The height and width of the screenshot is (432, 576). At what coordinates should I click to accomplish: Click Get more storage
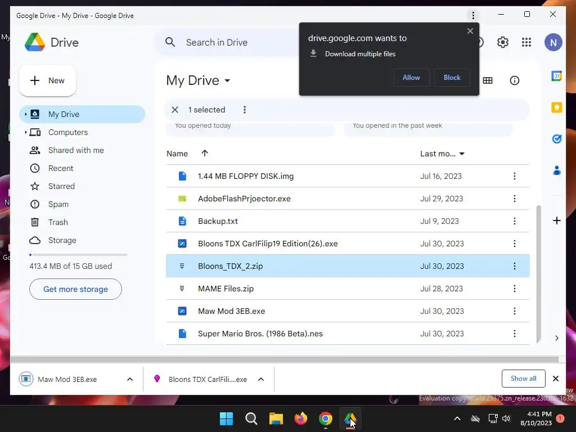click(x=76, y=289)
